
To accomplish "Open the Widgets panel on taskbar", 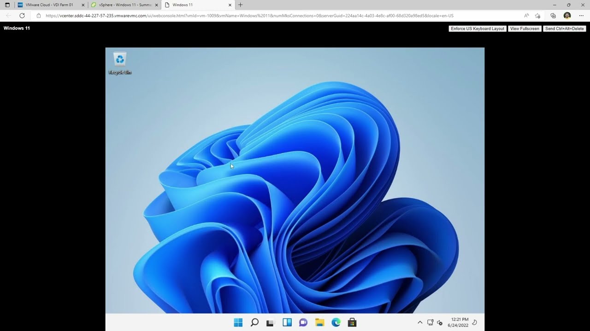I will coord(287,322).
